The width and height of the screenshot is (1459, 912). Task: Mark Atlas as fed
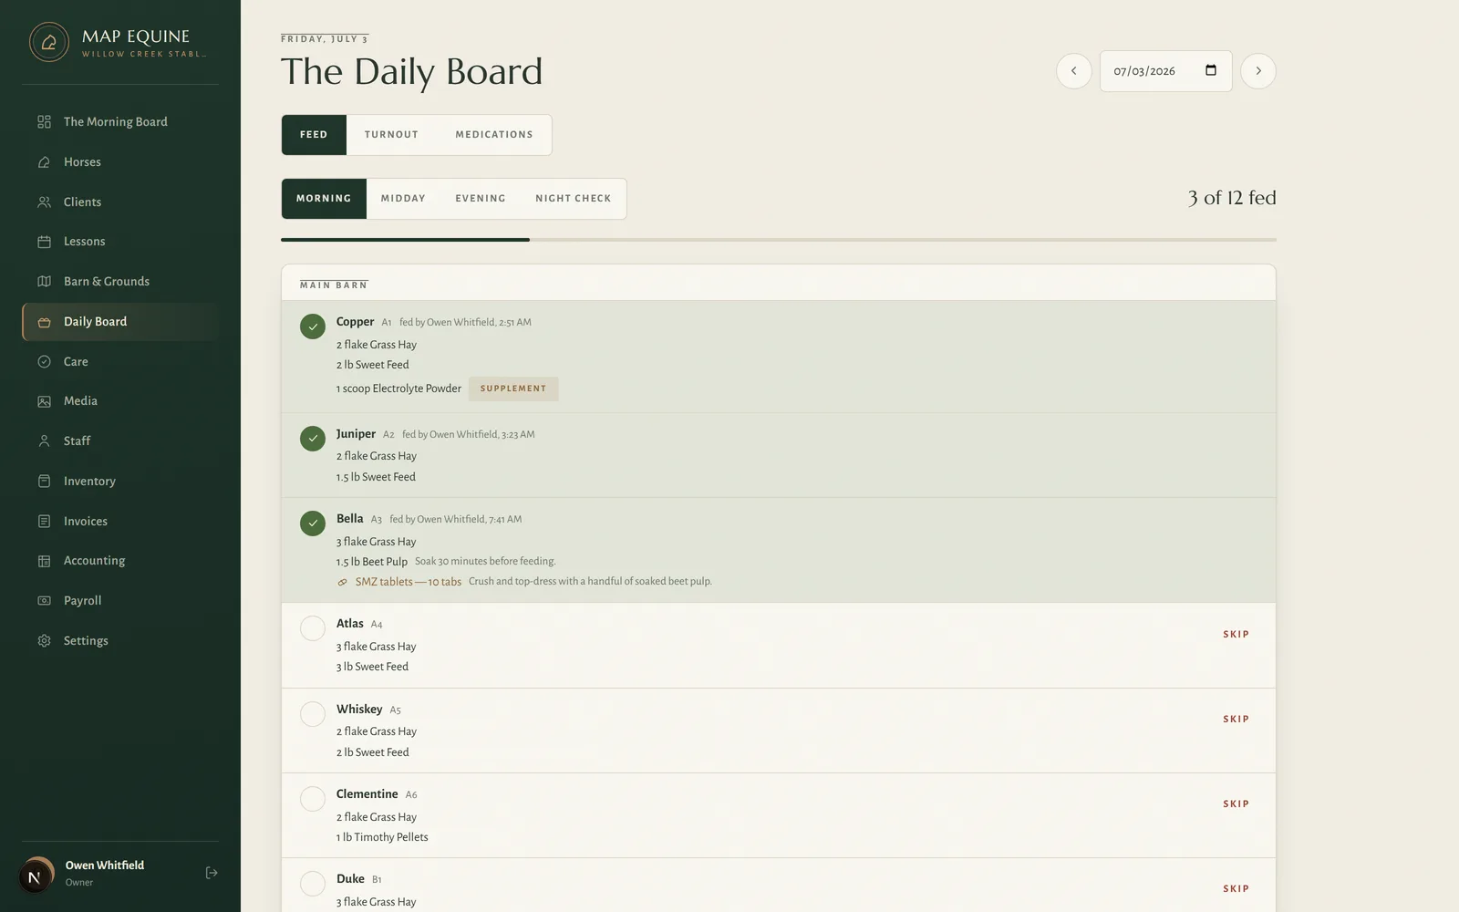point(313,628)
